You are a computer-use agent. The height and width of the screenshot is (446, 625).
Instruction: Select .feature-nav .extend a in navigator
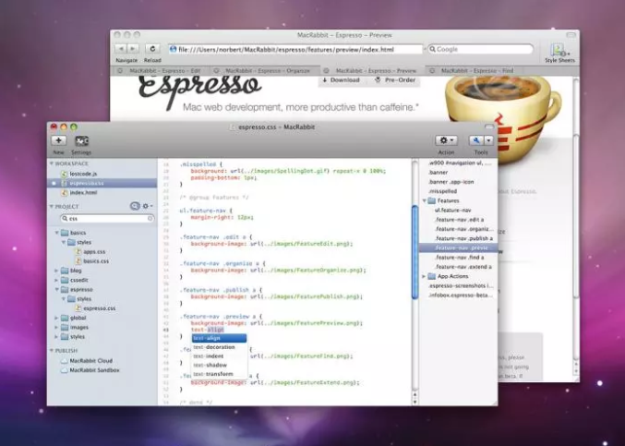(x=463, y=267)
